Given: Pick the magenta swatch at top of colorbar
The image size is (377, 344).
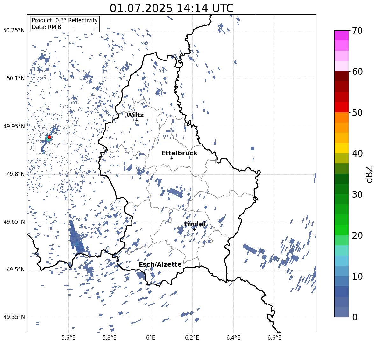Looking at the screenshot, I should pos(342,35).
